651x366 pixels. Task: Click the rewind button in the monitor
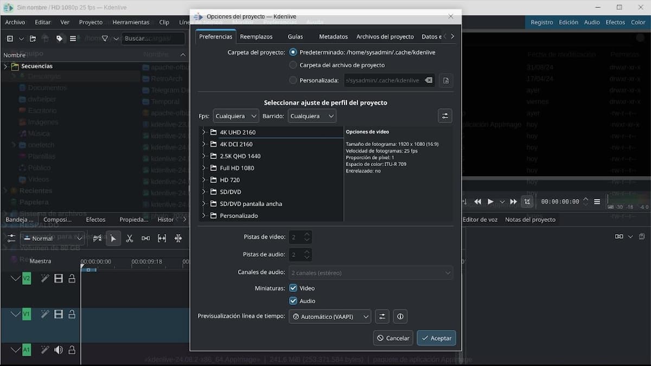[478, 201]
